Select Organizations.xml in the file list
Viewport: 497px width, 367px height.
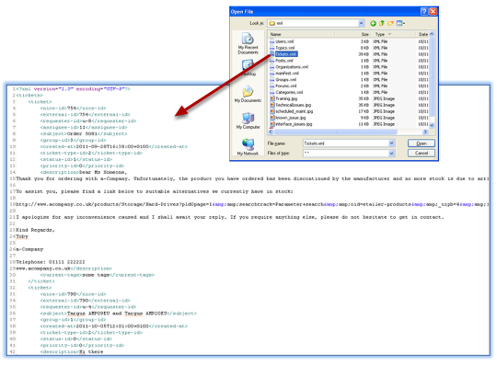click(292, 67)
